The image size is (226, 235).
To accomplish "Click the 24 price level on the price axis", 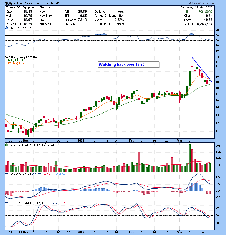I will 217,57.
